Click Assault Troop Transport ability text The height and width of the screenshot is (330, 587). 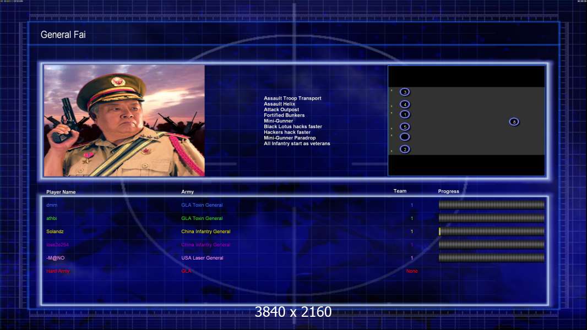[x=292, y=98]
